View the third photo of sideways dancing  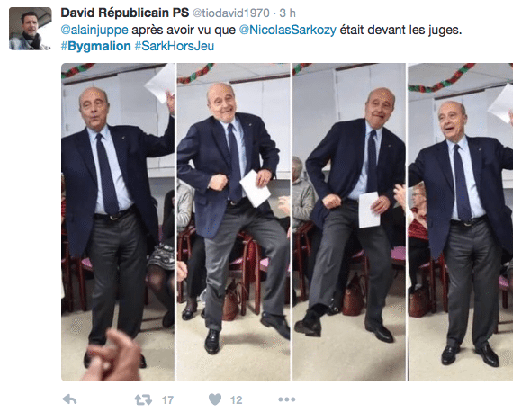349,222
